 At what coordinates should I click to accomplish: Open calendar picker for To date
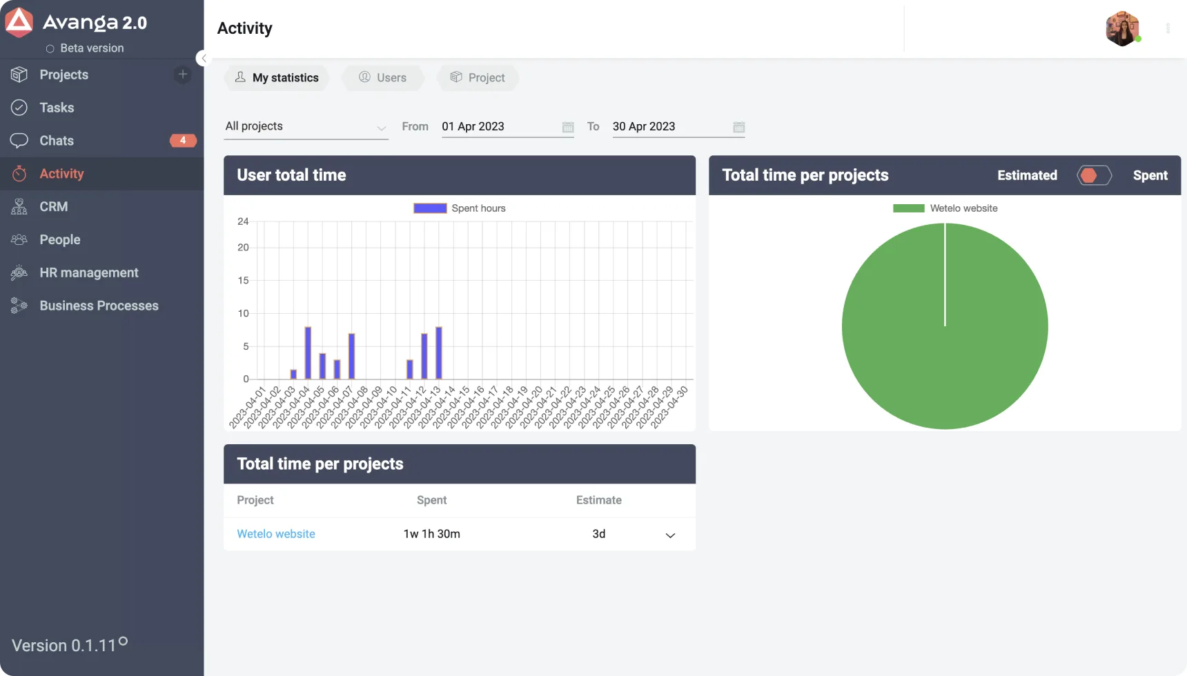point(739,127)
